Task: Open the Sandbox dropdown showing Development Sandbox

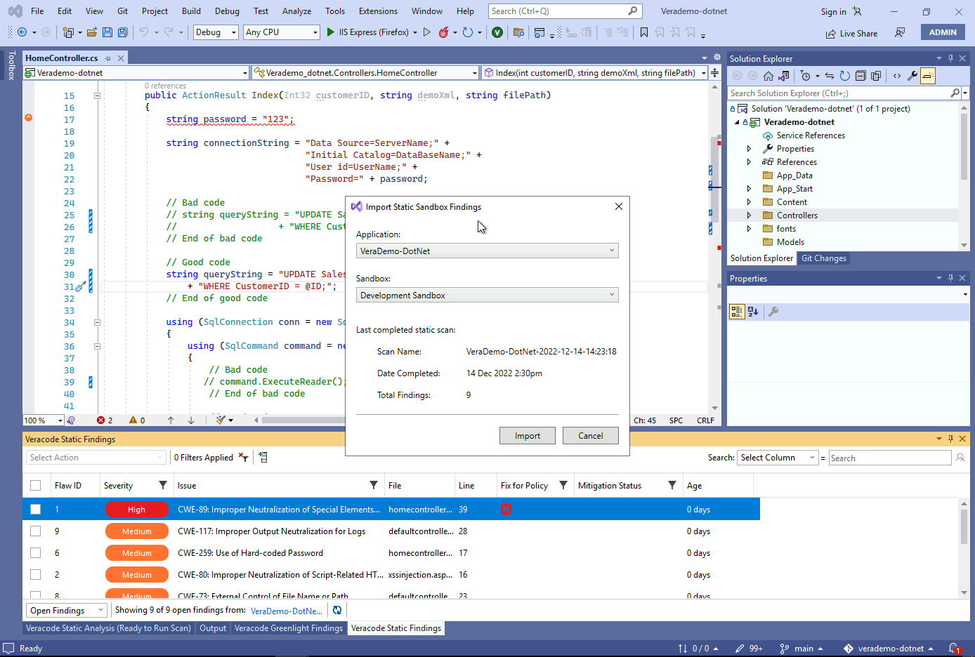Action: click(x=488, y=295)
